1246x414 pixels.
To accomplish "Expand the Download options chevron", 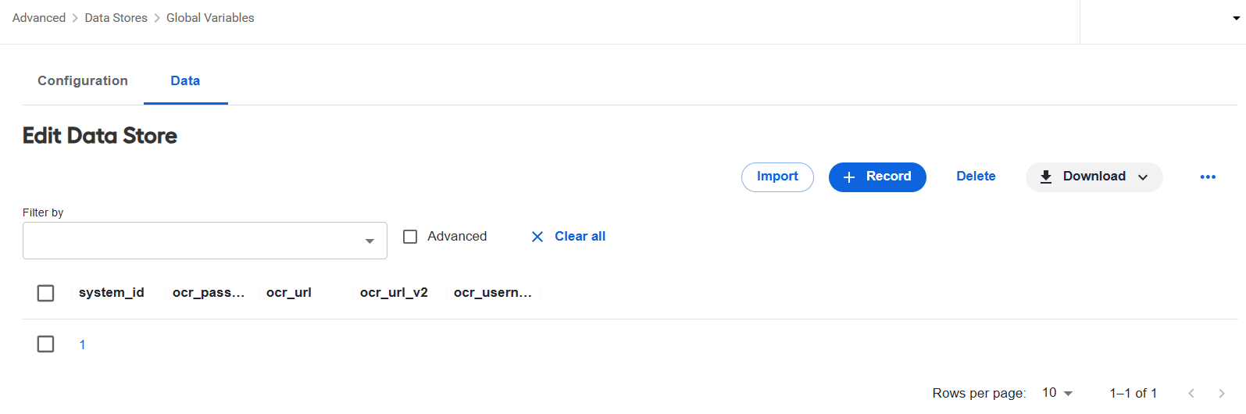I will tap(1143, 177).
